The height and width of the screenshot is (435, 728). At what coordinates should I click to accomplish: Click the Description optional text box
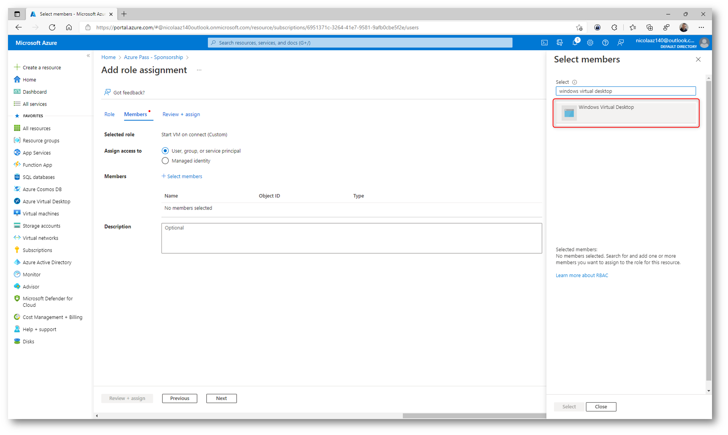352,238
